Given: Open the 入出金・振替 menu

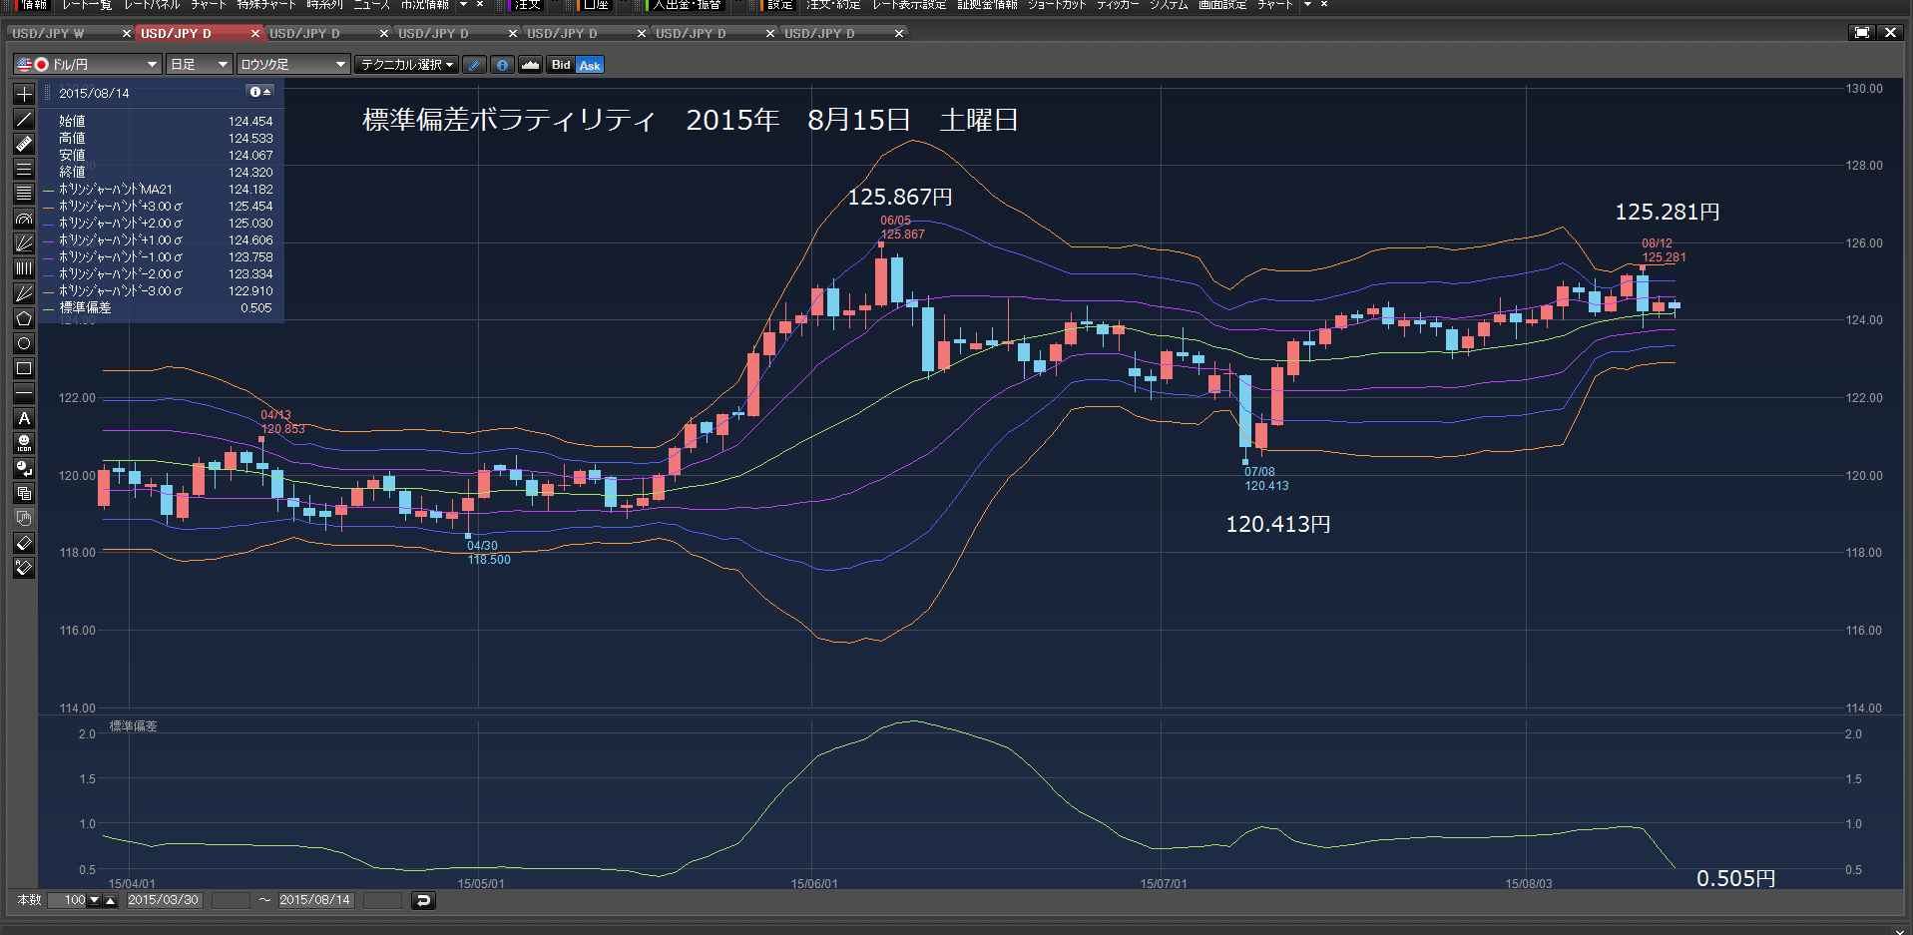Looking at the screenshot, I should pyautogui.click(x=687, y=5).
